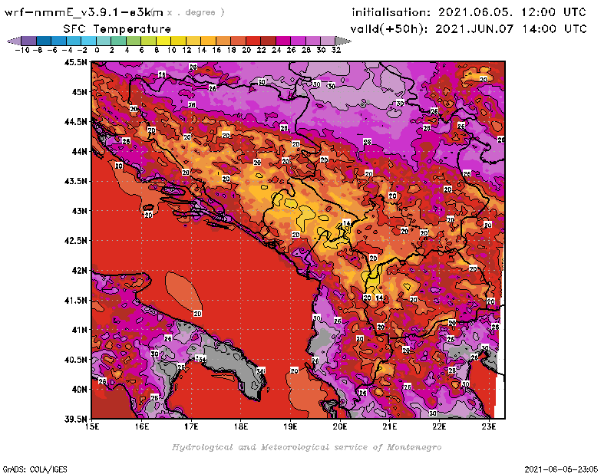Click the '17E' longitude label
Image resolution: width=614 pixels, height=474 pixels.
coord(191,426)
